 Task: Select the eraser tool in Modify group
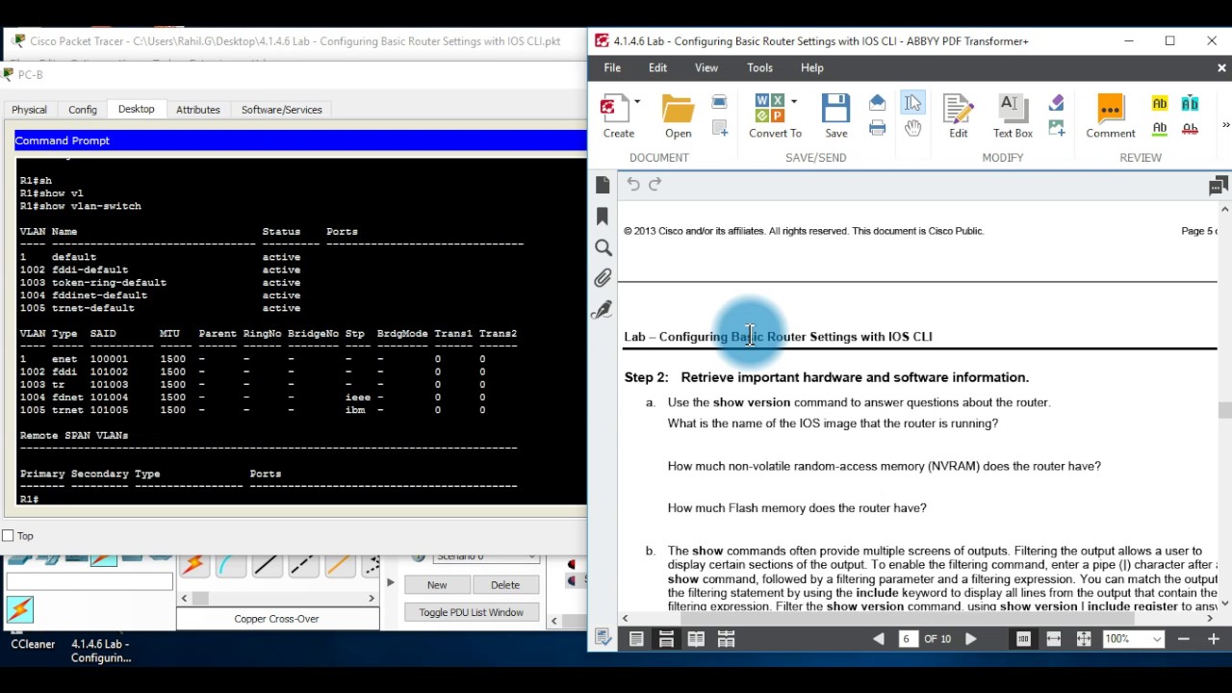coord(1057,102)
